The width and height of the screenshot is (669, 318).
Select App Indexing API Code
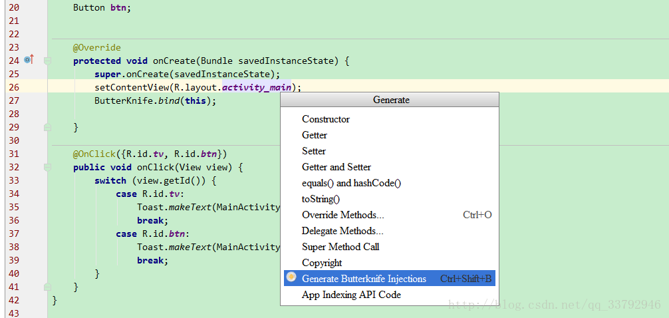(x=351, y=295)
